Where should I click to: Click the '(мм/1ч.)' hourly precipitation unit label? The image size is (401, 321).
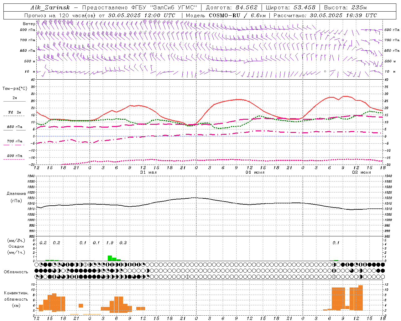pos(16,252)
